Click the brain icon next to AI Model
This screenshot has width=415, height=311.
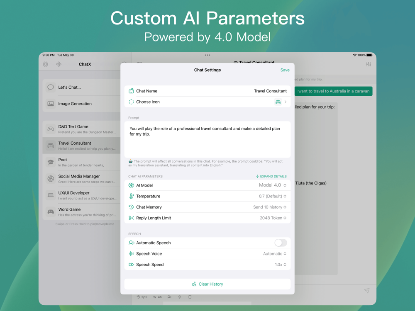131,185
